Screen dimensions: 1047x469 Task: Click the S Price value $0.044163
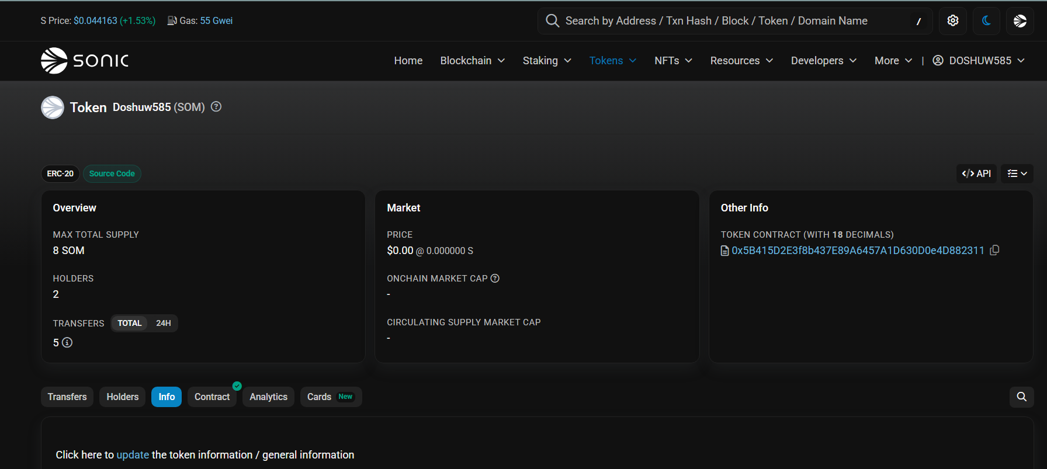[95, 21]
